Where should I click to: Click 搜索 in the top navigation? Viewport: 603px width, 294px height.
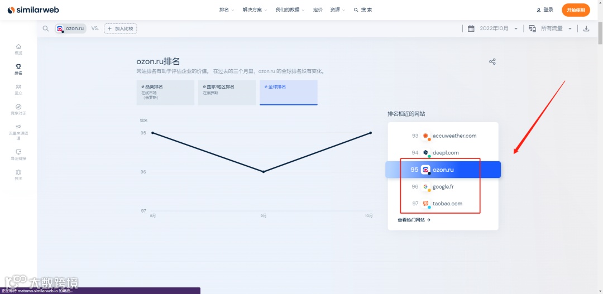[x=363, y=10]
